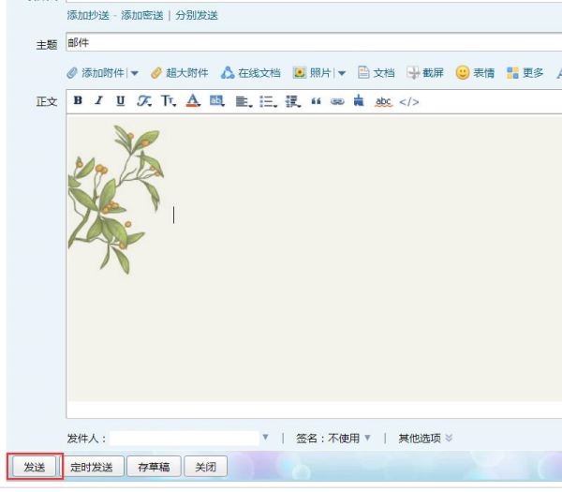562x492 pixels.
Task: Click the 发送 button
Action: [x=35, y=467]
